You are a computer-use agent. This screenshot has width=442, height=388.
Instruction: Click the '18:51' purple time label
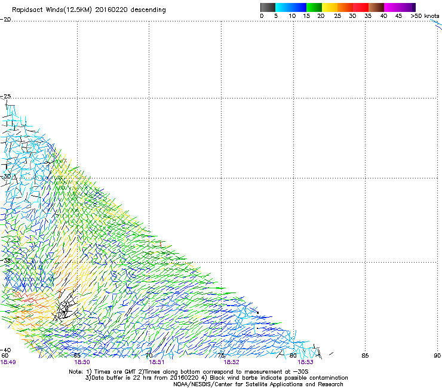156,362
